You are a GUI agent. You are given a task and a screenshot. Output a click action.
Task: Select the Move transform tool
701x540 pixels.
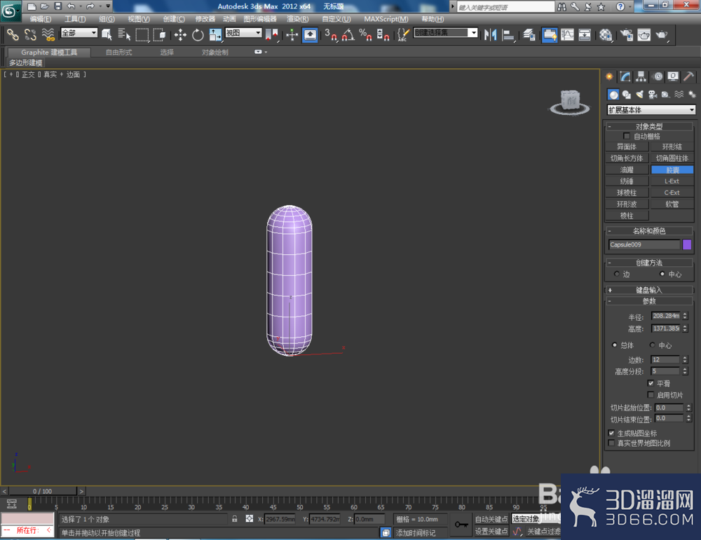pyautogui.click(x=180, y=34)
